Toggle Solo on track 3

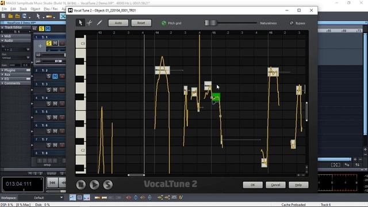[48, 90]
